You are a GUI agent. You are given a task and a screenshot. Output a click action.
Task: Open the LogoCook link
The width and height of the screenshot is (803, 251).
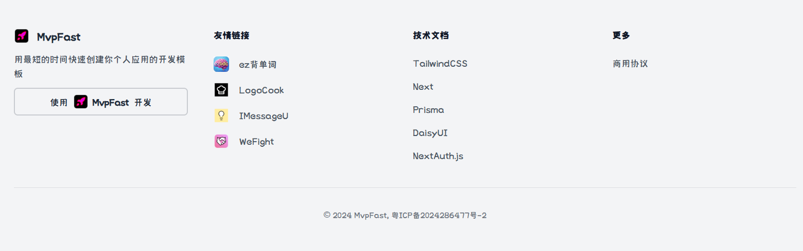click(261, 90)
